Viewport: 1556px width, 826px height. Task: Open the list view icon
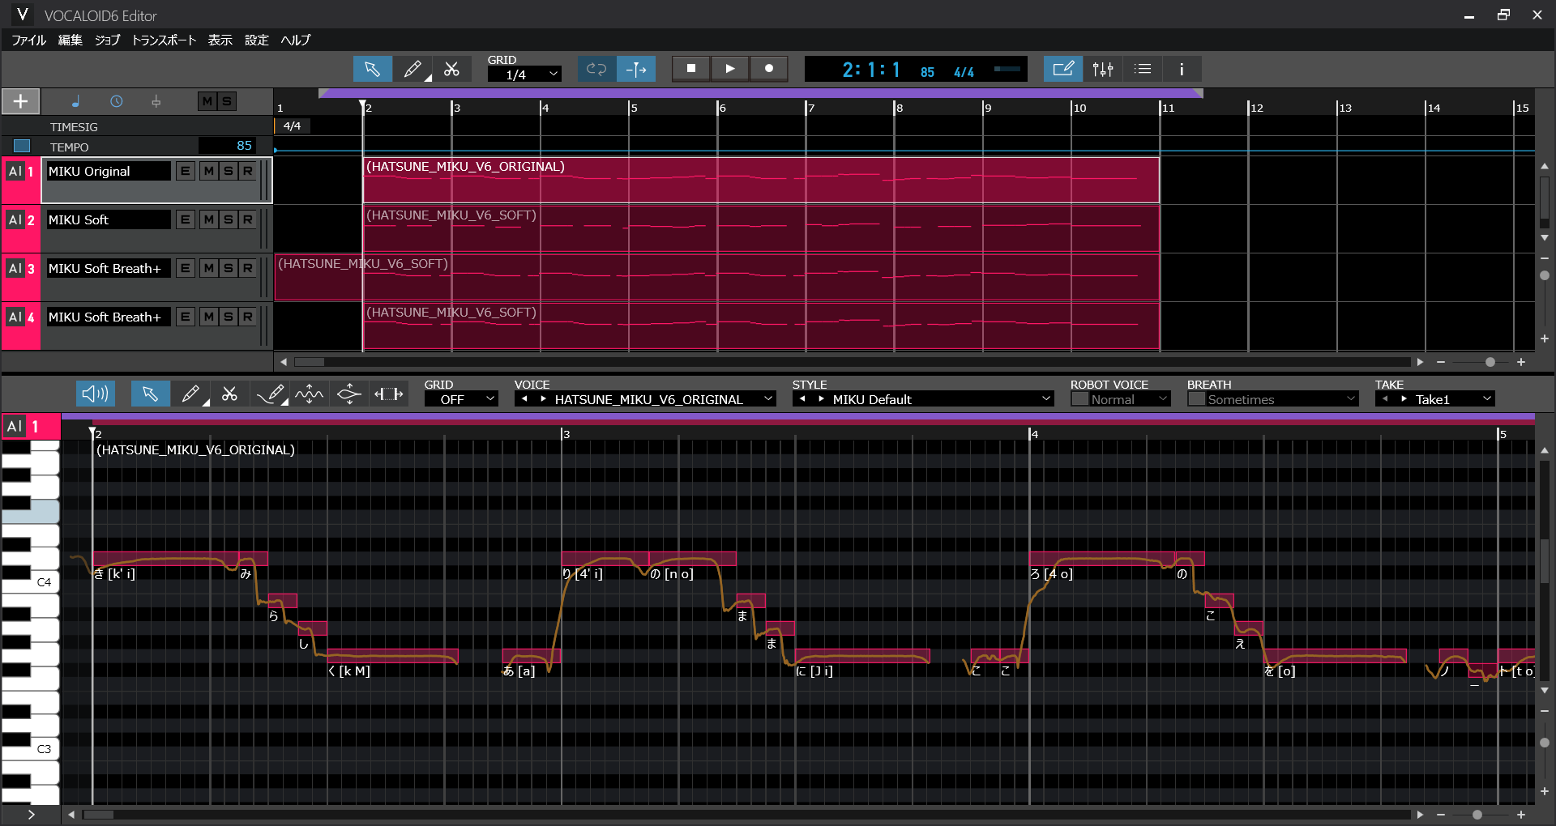[1143, 69]
